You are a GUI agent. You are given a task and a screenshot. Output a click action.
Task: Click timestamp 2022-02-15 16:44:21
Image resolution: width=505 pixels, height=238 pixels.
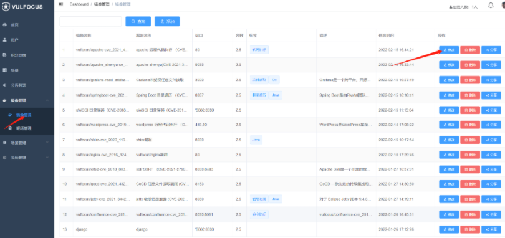[396, 50]
